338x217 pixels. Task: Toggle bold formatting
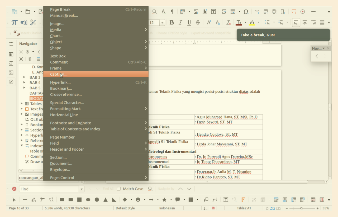click(x=172, y=23)
